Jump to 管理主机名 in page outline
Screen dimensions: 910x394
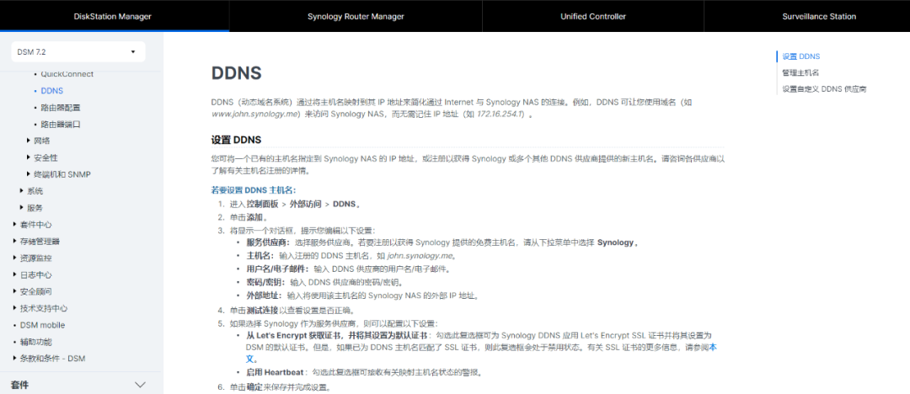(x=800, y=72)
